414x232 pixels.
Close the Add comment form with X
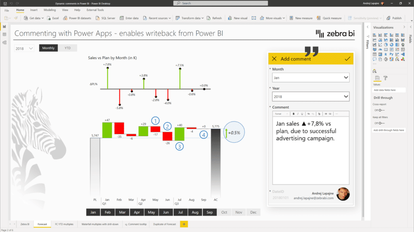[x=274, y=59]
